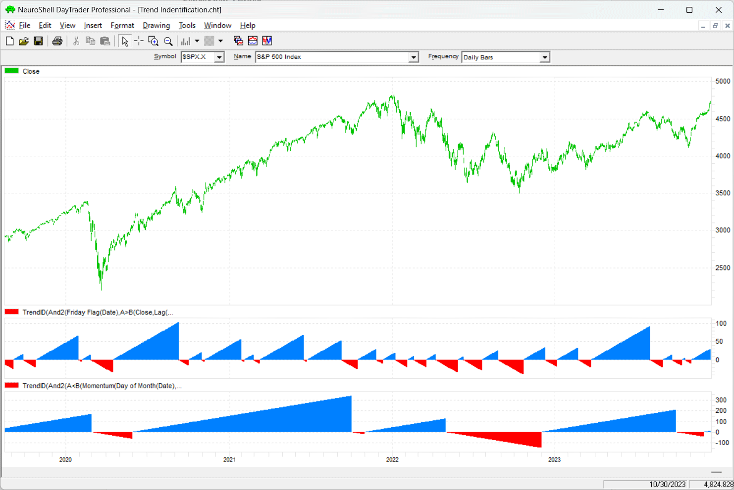Viewport: 734px width, 490px height.
Task: Expand the Name dropdown arrow
Action: pyautogui.click(x=414, y=57)
